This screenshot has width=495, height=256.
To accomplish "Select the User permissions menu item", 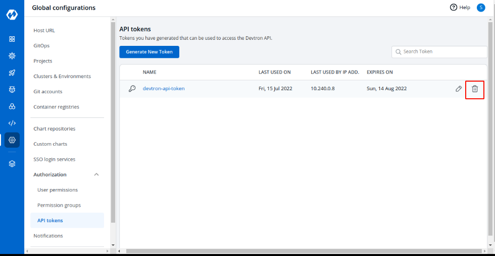I will pyautogui.click(x=58, y=190).
